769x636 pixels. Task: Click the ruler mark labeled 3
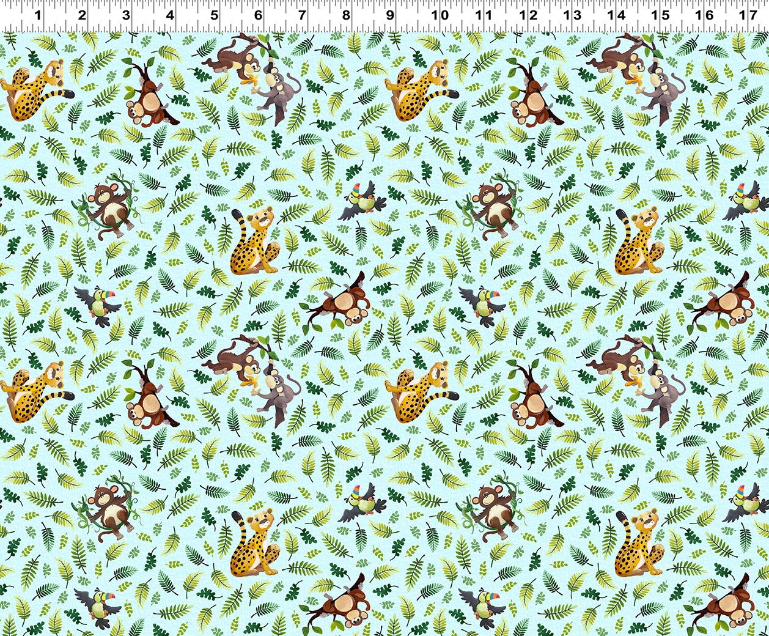tap(126, 15)
